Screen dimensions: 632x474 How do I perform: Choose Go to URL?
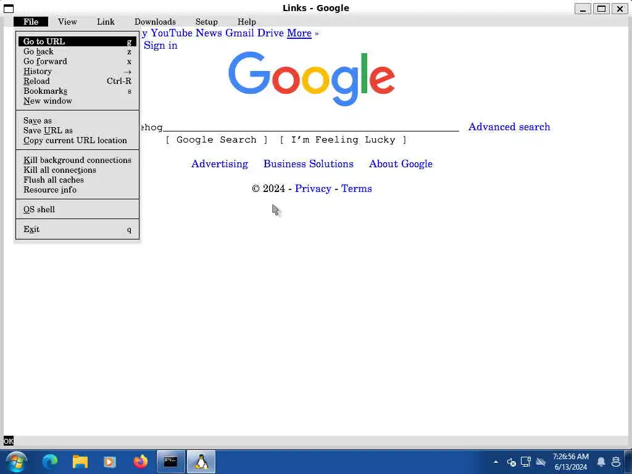click(x=77, y=41)
